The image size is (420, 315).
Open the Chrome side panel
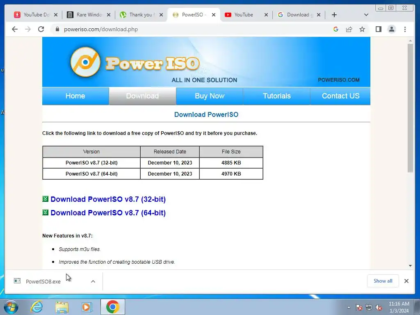click(379, 29)
